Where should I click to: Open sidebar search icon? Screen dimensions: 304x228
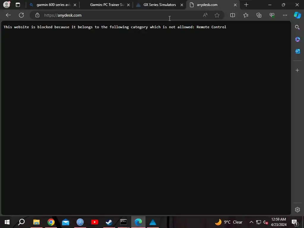coord(297,27)
